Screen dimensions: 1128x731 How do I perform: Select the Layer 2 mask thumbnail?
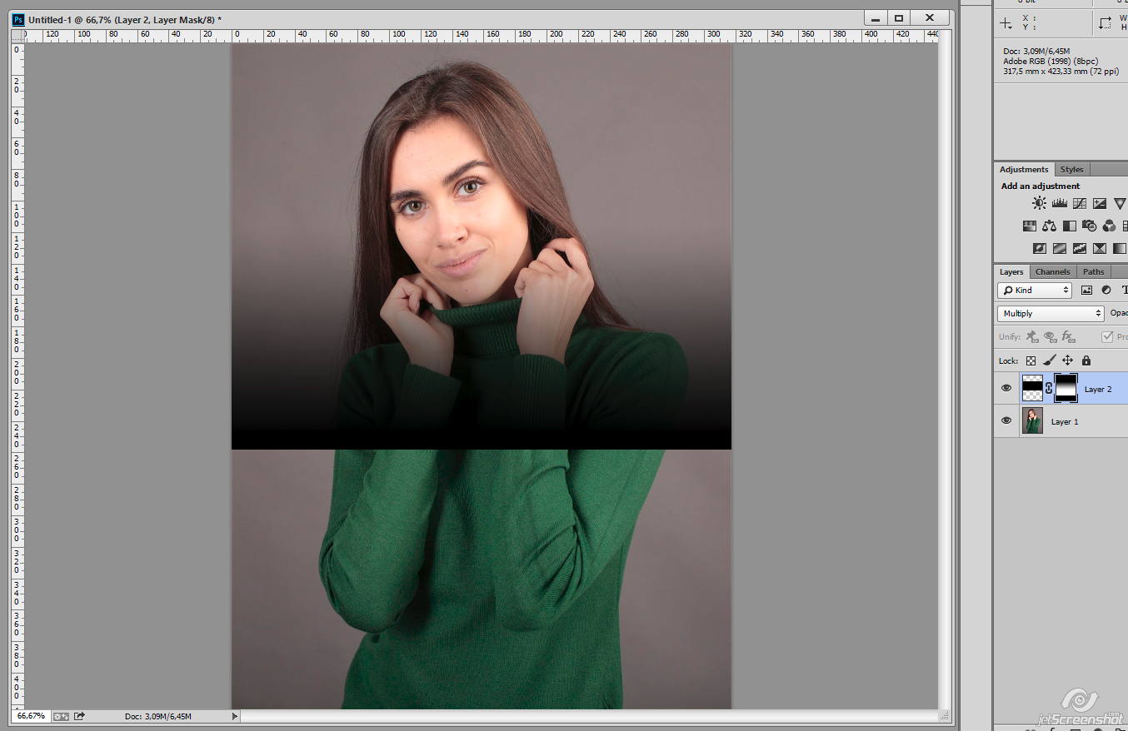coord(1066,389)
